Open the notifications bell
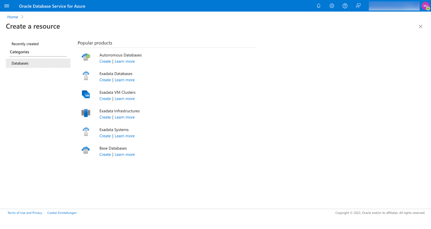The height and width of the screenshot is (229, 431). (319, 6)
